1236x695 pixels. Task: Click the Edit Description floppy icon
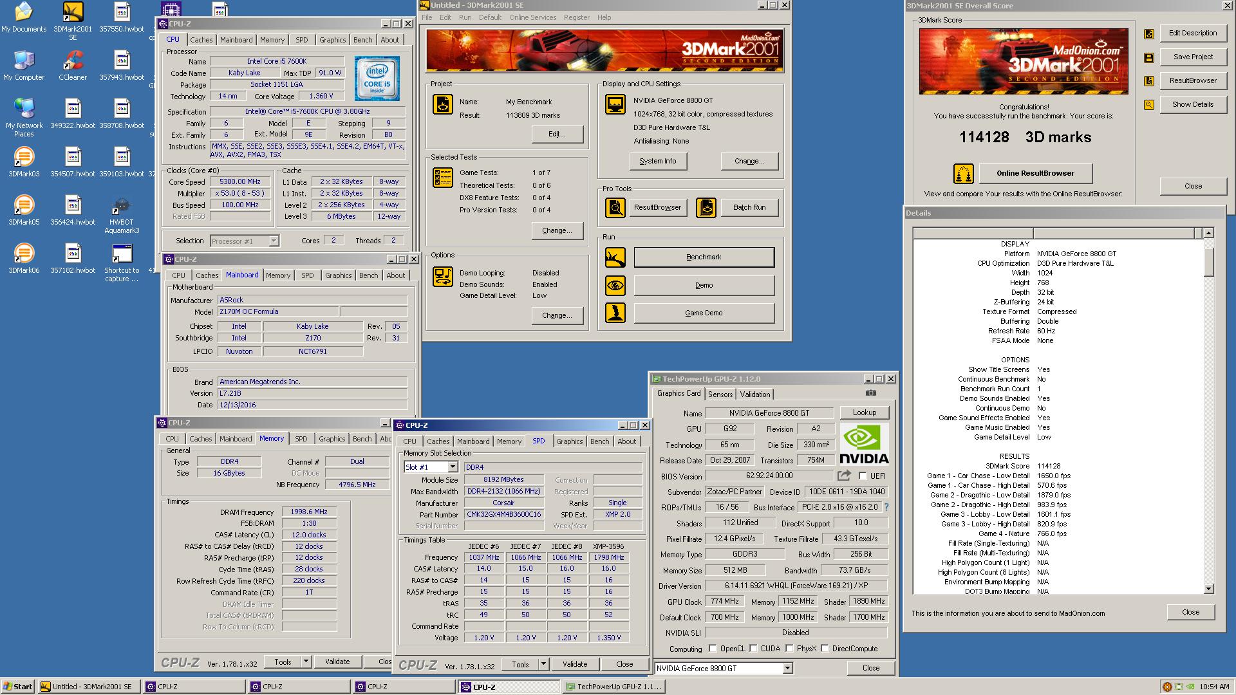pos(1149,34)
